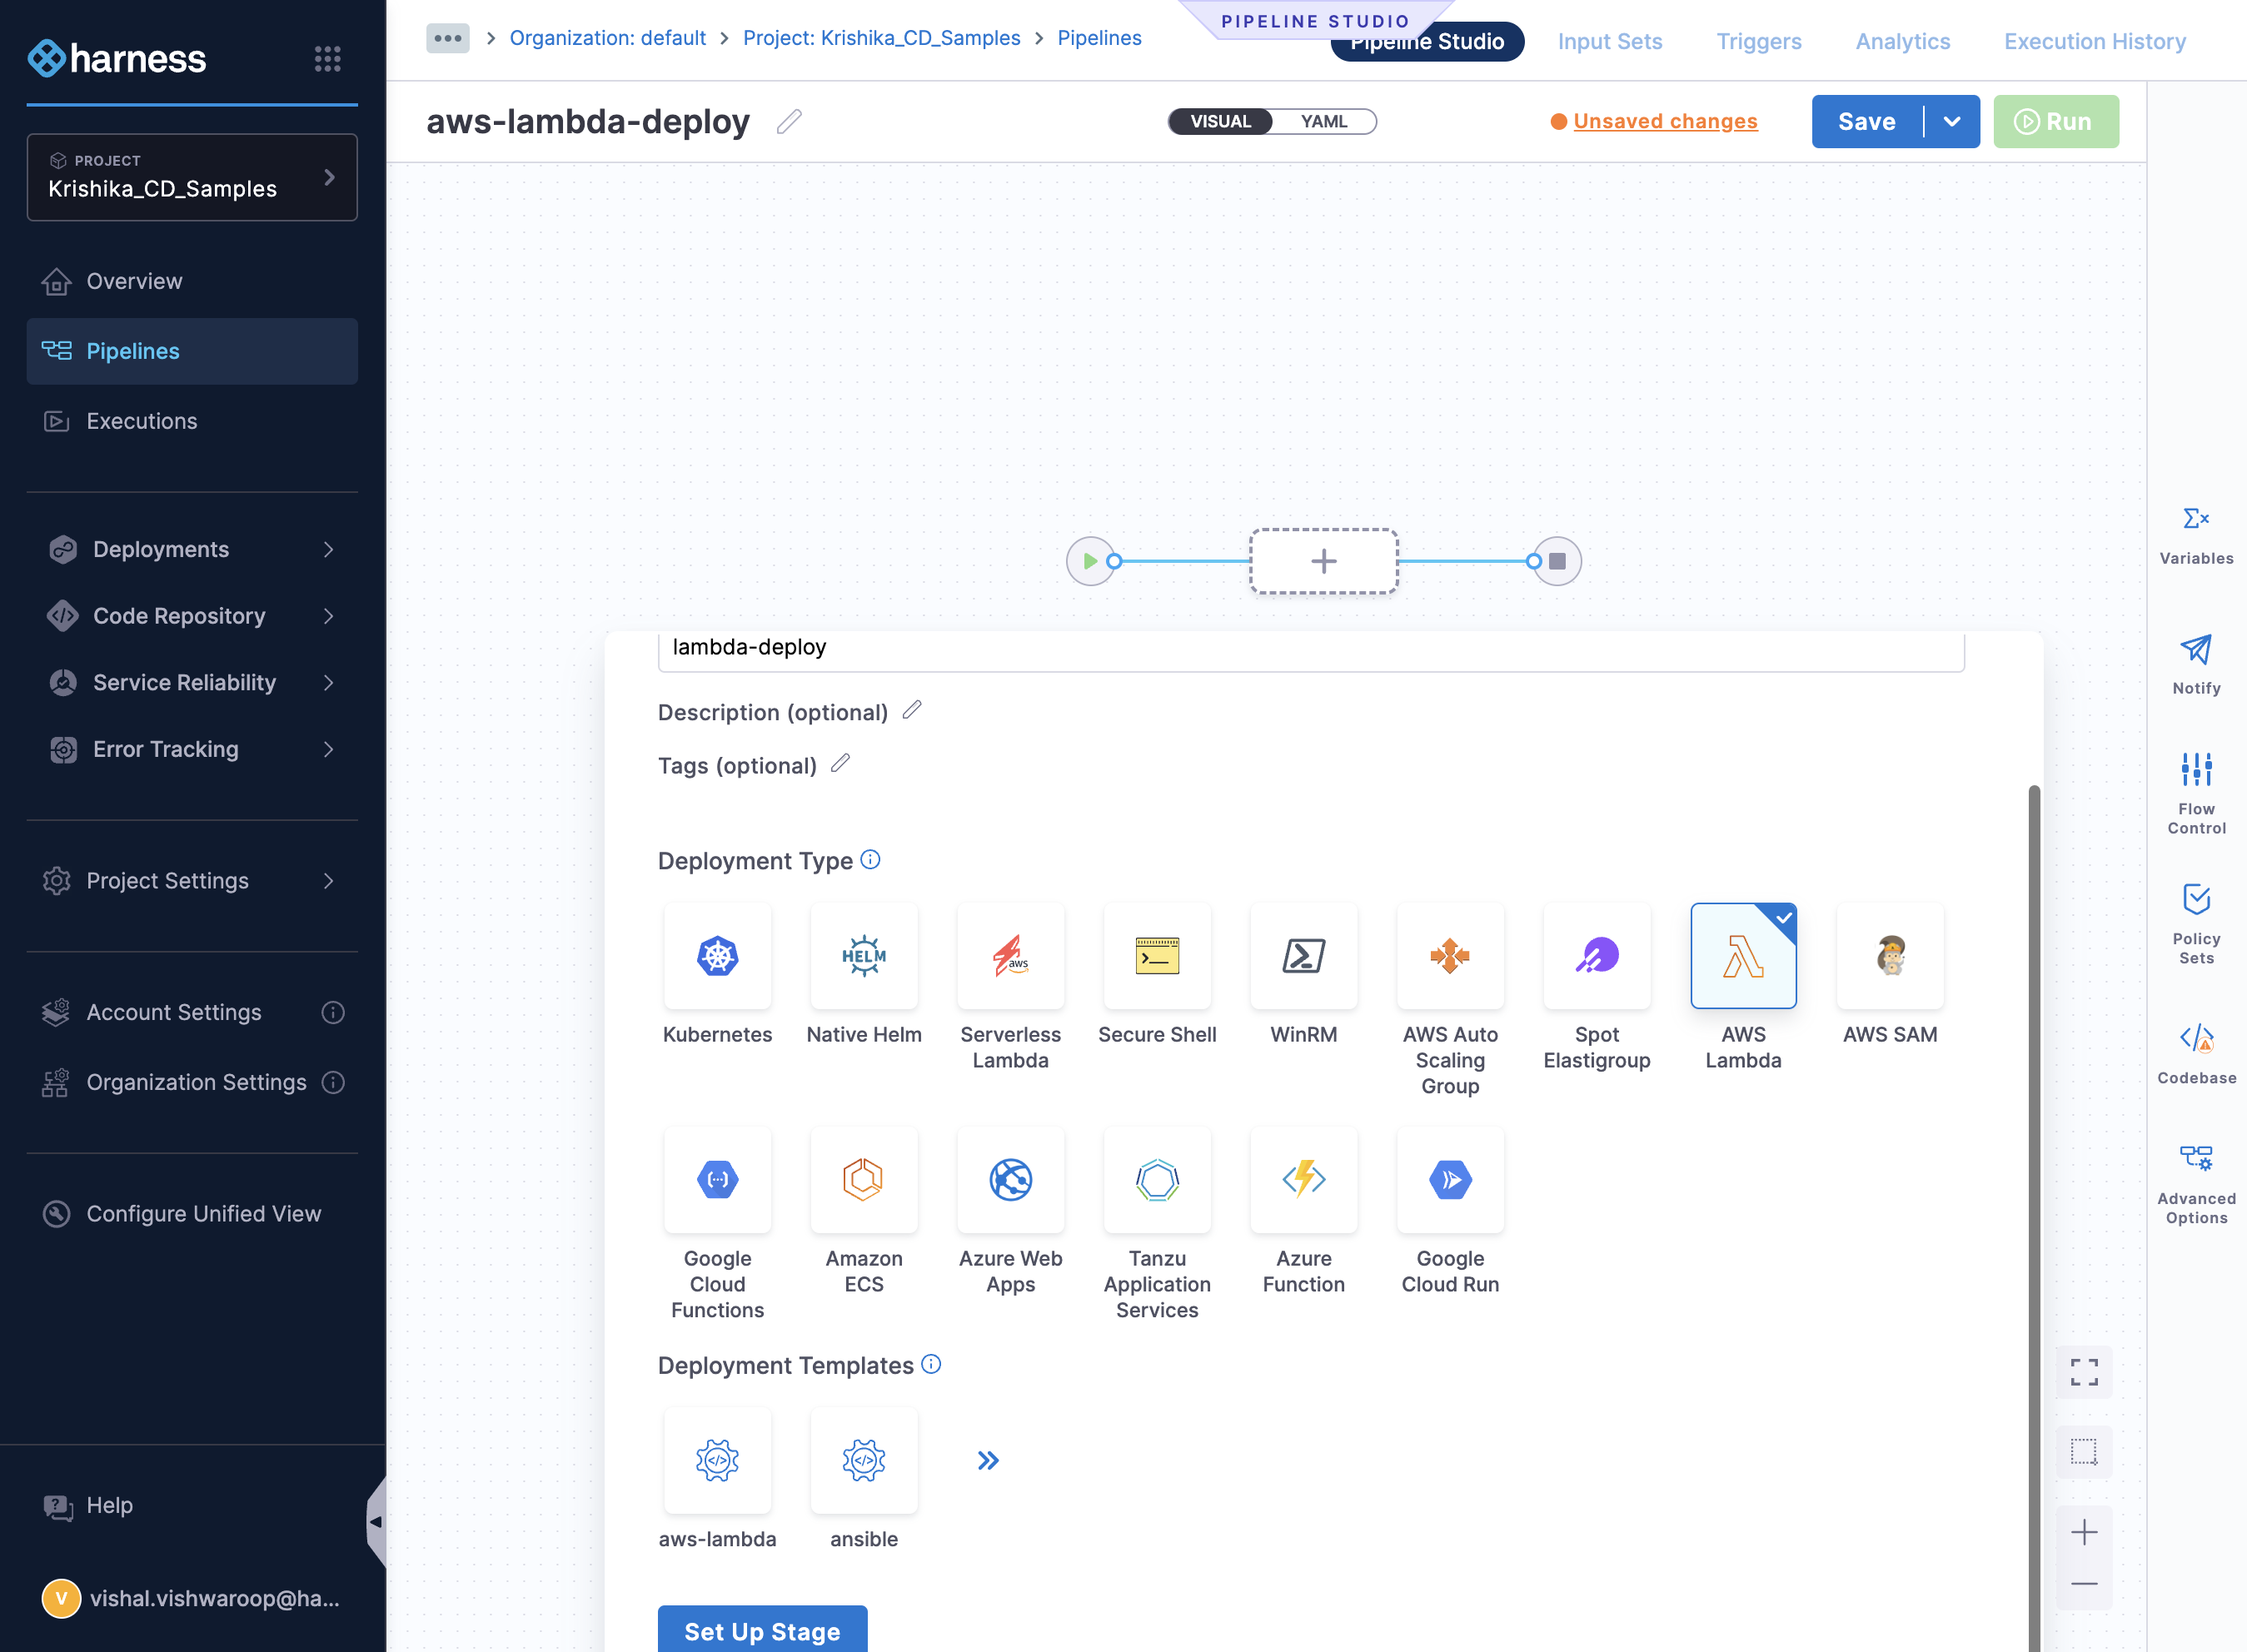2247x1652 pixels.
Task: Collapse the left sidebar
Action: coord(376,1521)
